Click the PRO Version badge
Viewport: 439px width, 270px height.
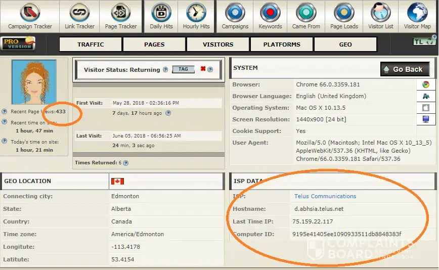[x=18, y=43]
